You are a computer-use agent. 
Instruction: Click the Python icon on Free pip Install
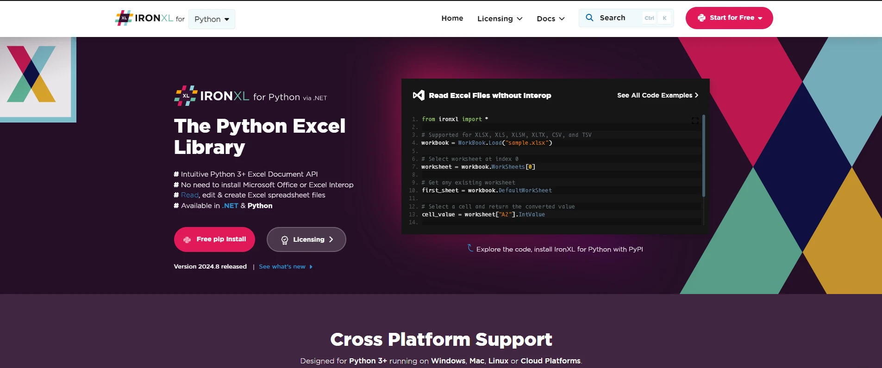pyautogui.click(x=187, y=239)
